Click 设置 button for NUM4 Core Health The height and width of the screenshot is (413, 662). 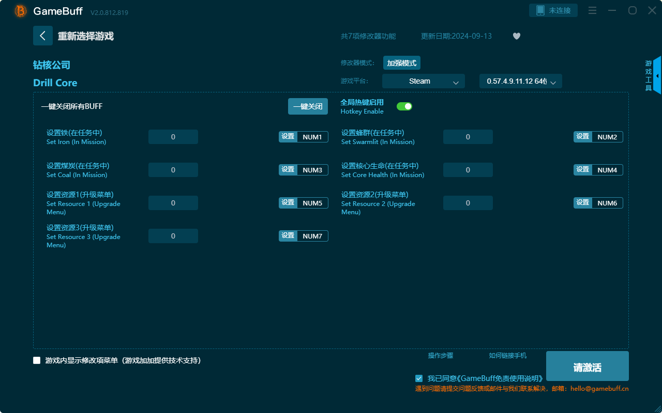(582, 170)
